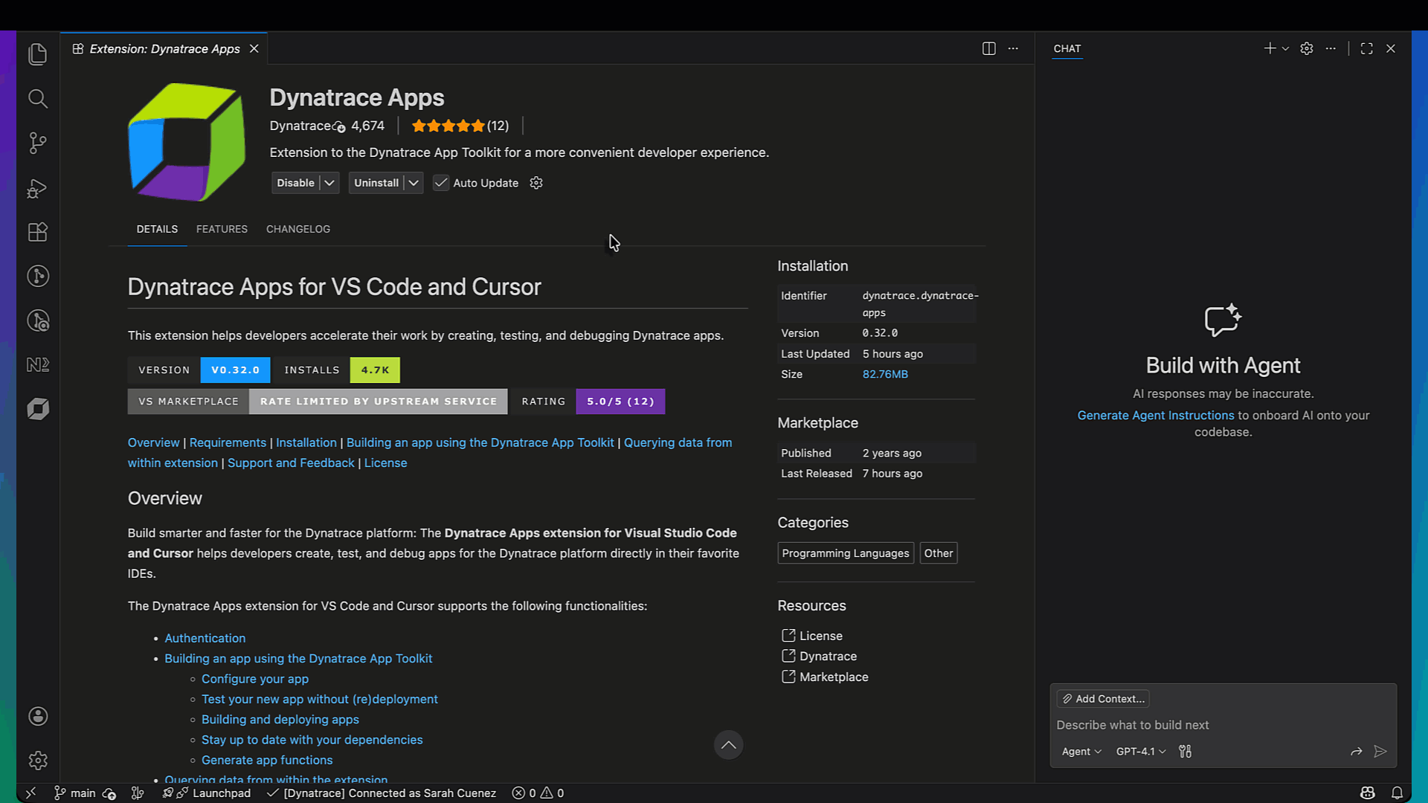The height and width of the screenshot is (803, 1428).
Task: Open the Dynatrace icon in the activity bar
Action: coord(38,408)
